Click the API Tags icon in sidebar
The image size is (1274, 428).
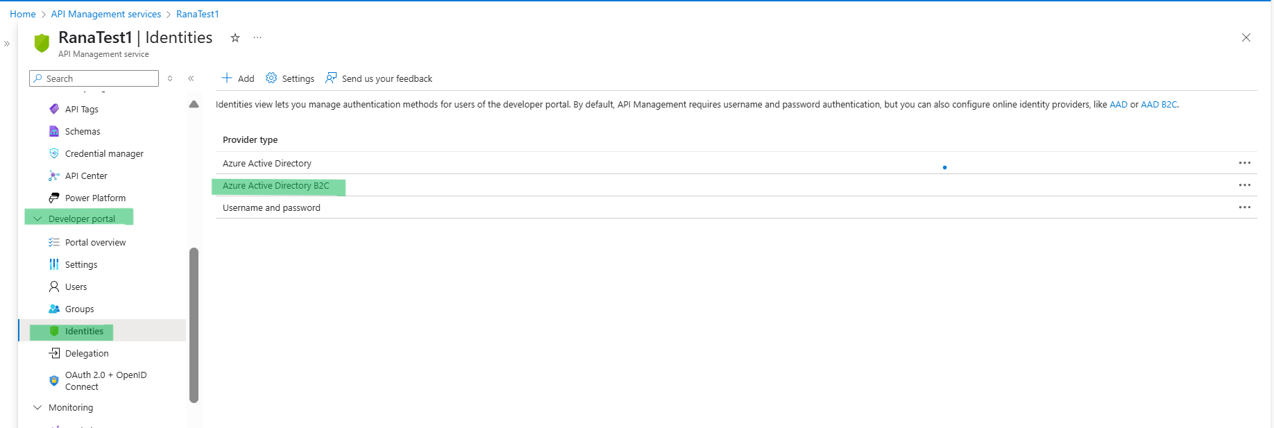tap(54, 109)
